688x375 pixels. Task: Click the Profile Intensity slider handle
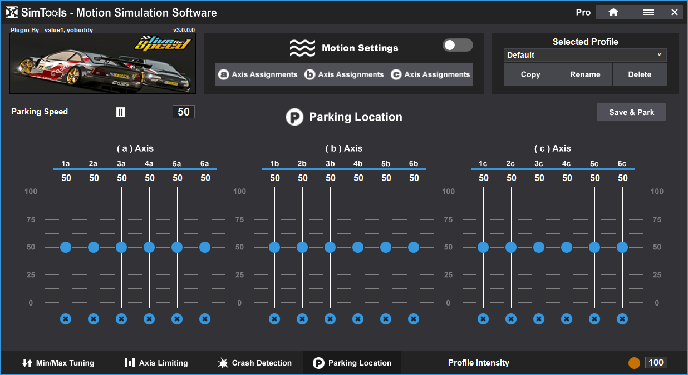(634, 363)
